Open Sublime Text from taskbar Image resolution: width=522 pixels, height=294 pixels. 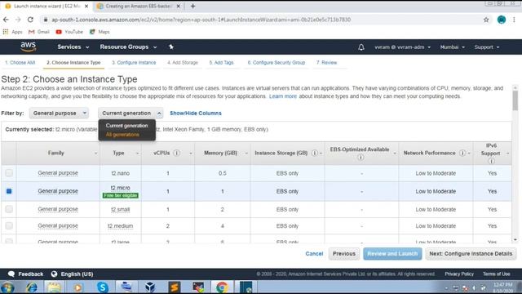174,287
